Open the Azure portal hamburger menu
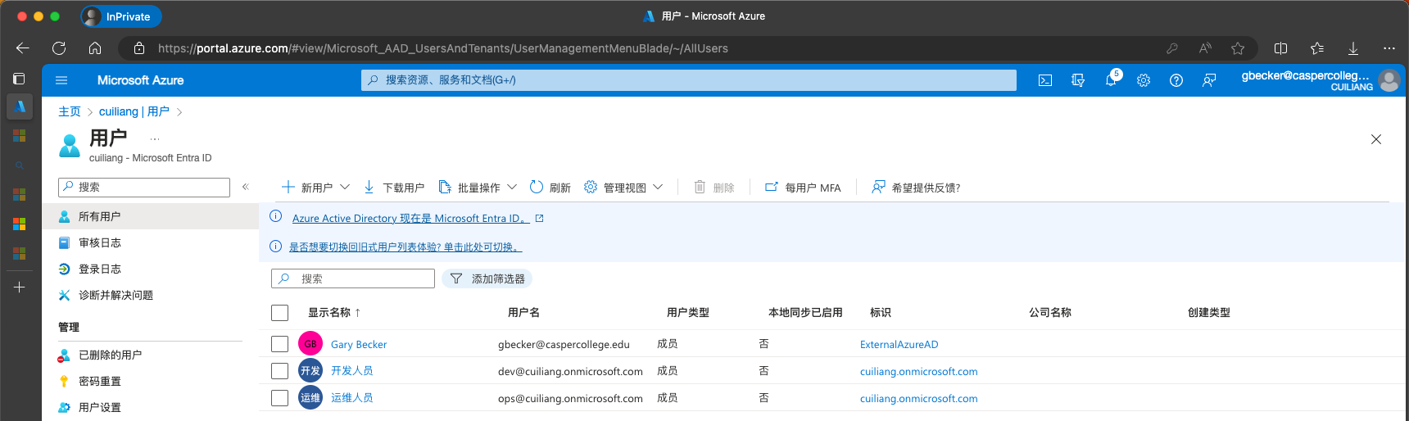This screenshot has height=421, width=1409. (x=61, y=80)
